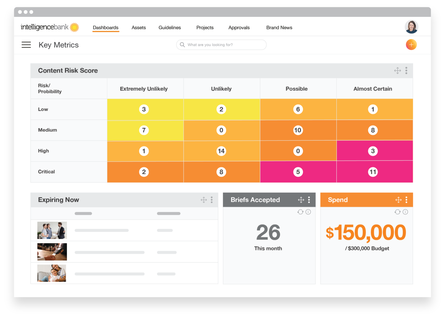The image size is (445, 318).
Task: Click the 'Key Metrics' page title
Action: pyautogui.click(x=59, y=45)
